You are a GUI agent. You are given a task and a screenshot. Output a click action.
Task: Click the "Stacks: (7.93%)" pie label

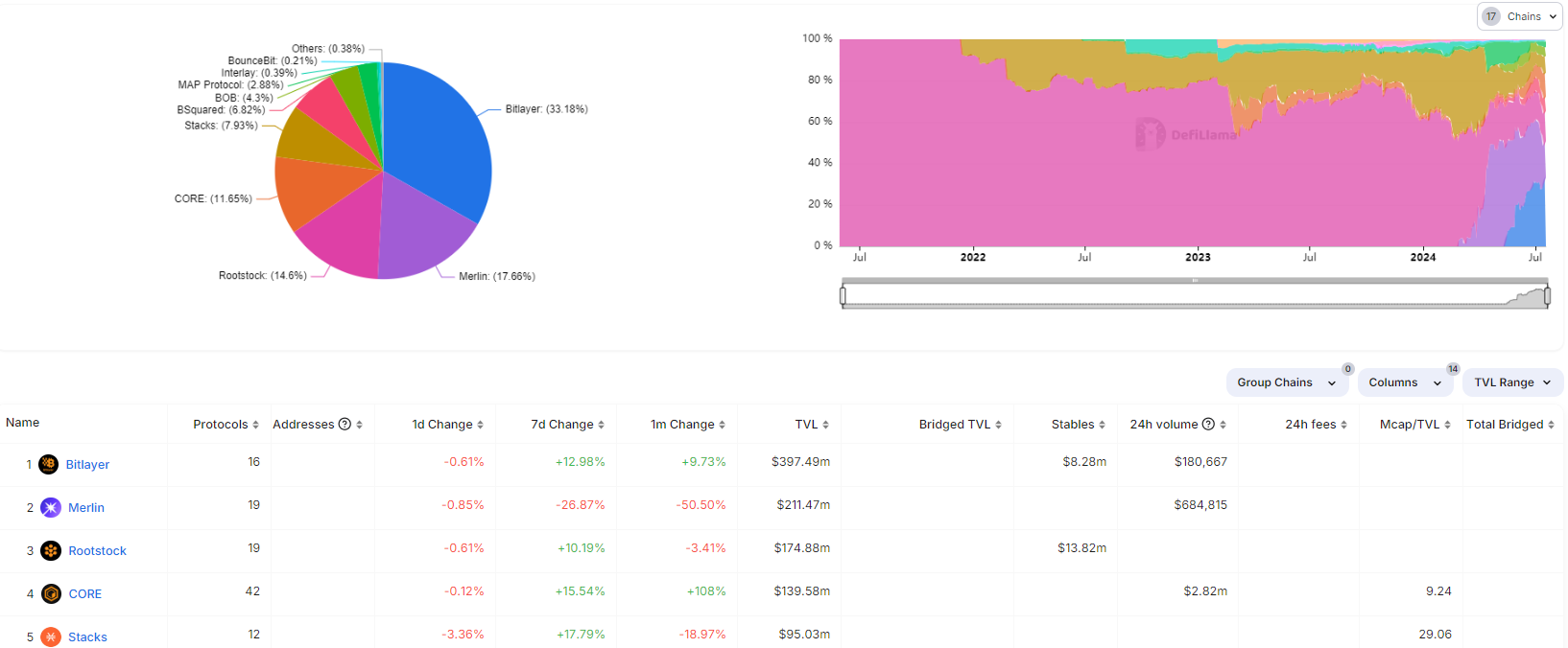click(x=222, y=126)
